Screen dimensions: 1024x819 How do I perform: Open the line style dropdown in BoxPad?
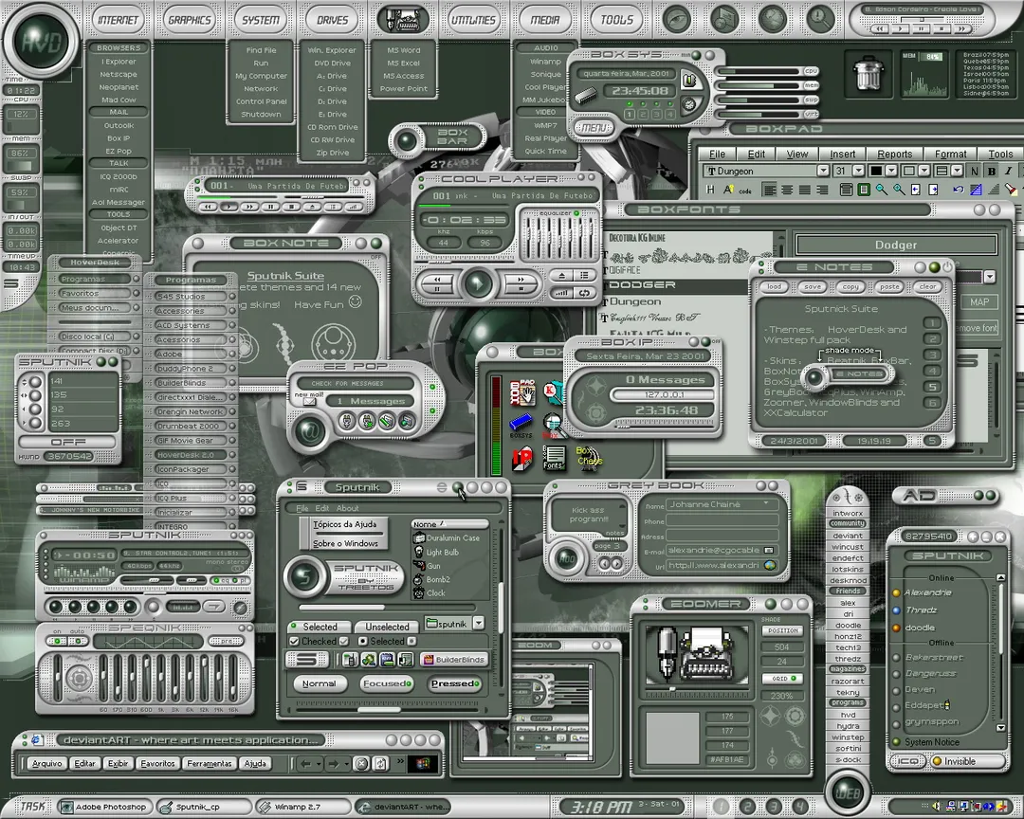(957, 172)
